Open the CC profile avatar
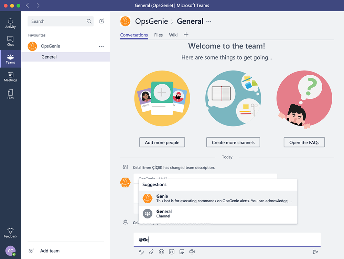The height and width of the screenshot is (259, 344). 10,251
